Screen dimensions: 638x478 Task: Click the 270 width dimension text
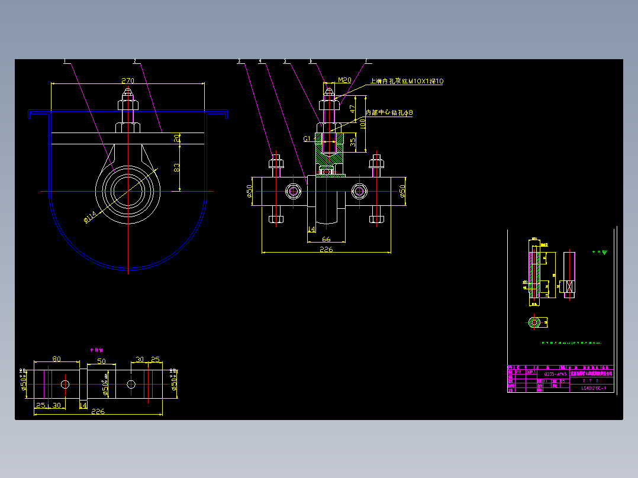pos(128,80)
